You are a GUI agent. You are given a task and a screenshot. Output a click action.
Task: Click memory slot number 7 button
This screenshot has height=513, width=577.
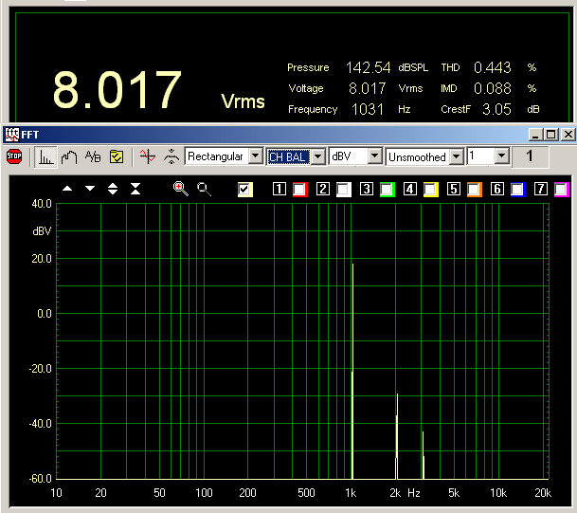(540, 190)
